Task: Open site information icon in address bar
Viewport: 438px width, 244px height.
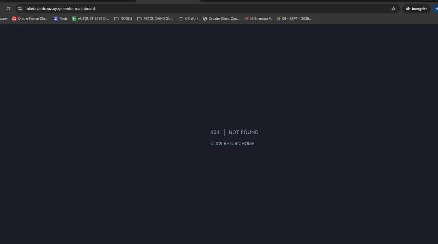Action: click(x=20, y=9)
